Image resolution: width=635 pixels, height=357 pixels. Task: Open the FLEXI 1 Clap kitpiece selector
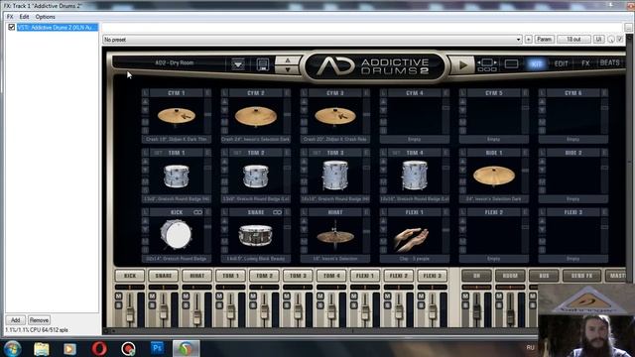[x=415, y=259]
